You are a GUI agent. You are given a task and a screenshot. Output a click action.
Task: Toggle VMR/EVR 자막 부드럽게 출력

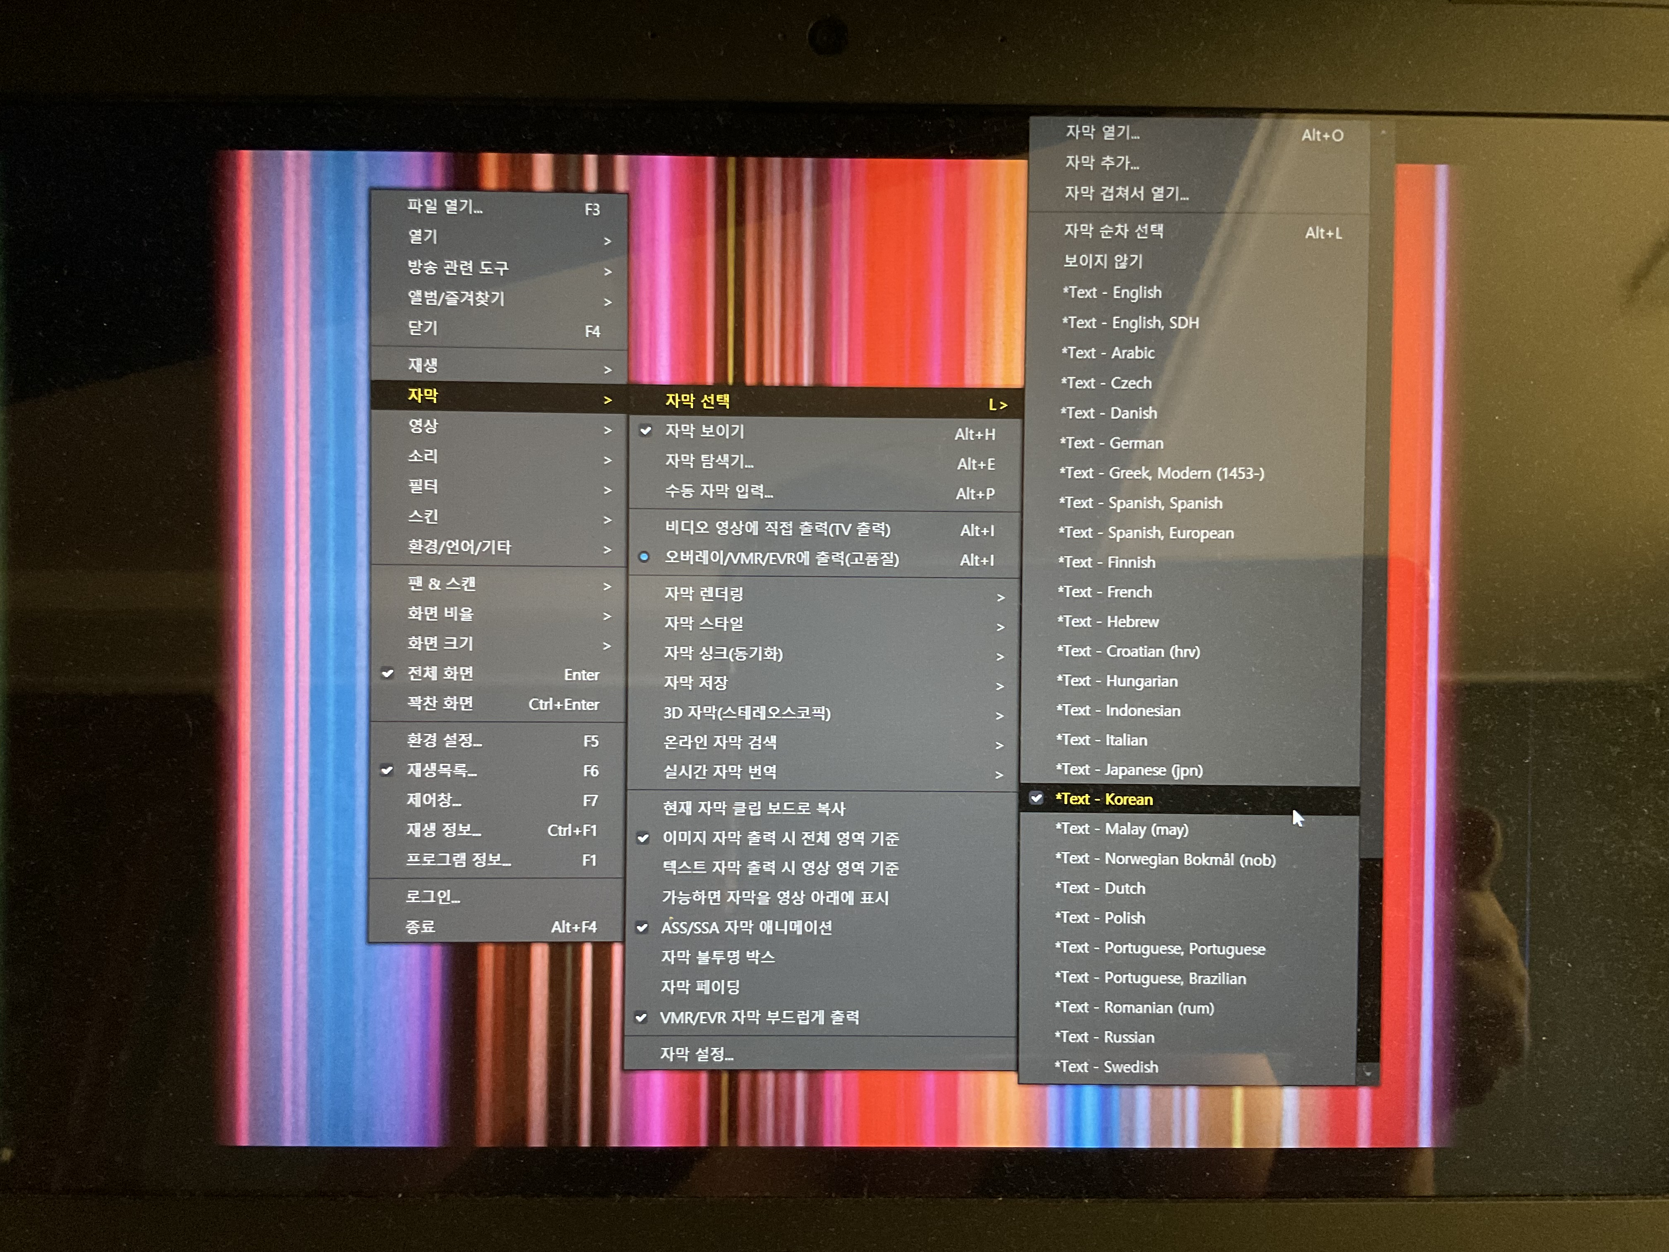tap(820, 1017)
